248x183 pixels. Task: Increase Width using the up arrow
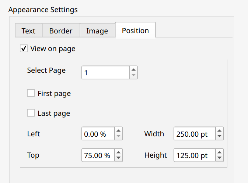pyautogui.click(x=219, y=130)
